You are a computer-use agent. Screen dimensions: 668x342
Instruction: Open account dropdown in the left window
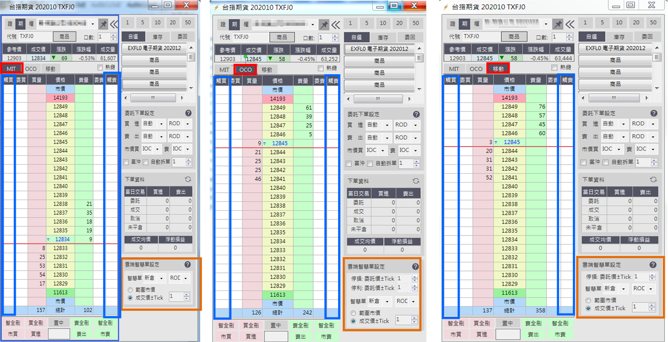93,24
